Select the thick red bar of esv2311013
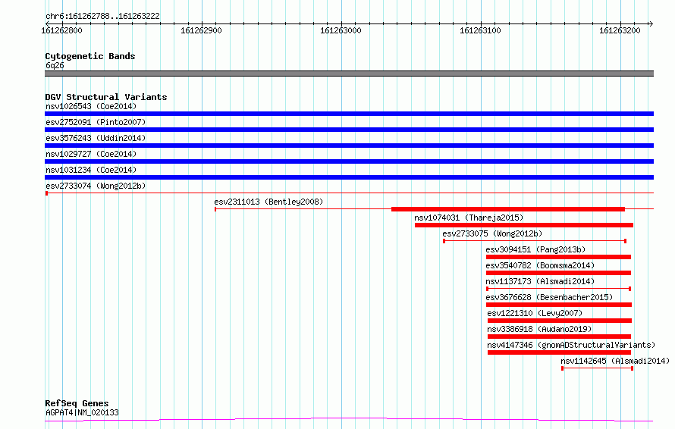Viewport: 675px width, 429px height. click(508, 209)
